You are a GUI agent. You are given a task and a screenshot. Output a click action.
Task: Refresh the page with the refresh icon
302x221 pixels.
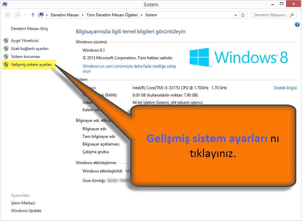point(243,15)
